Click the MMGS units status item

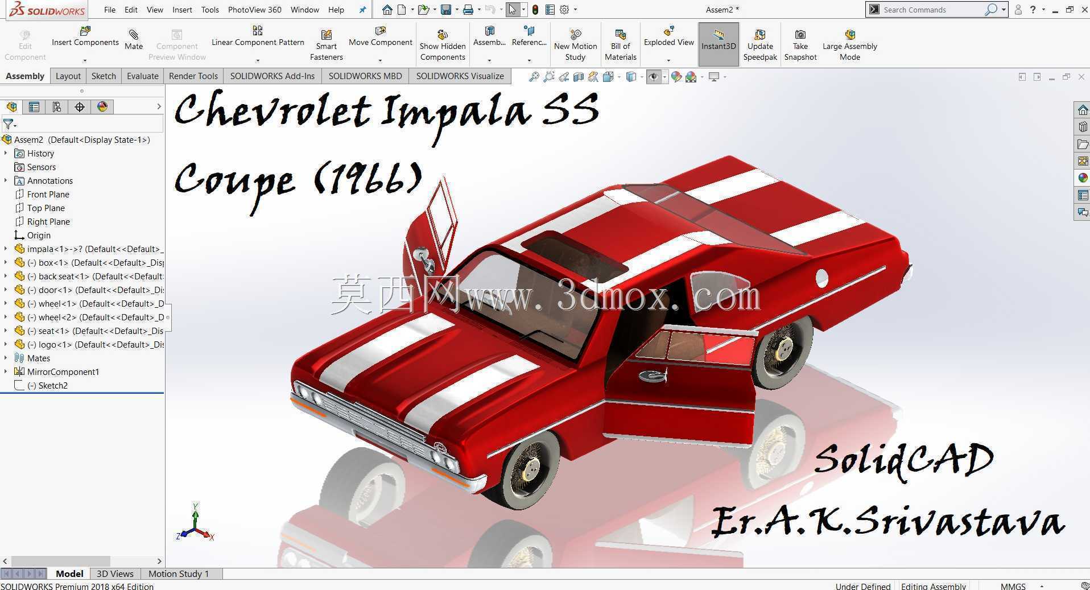[x=1013, y=586]
